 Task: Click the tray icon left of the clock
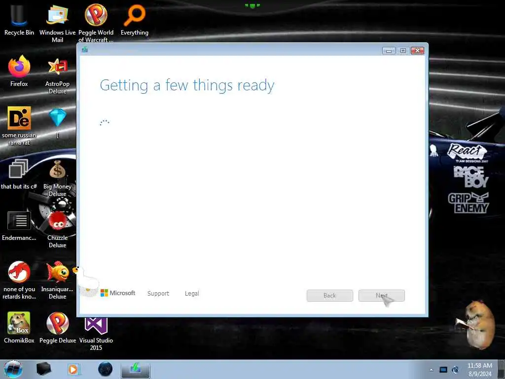click(456, 370)
